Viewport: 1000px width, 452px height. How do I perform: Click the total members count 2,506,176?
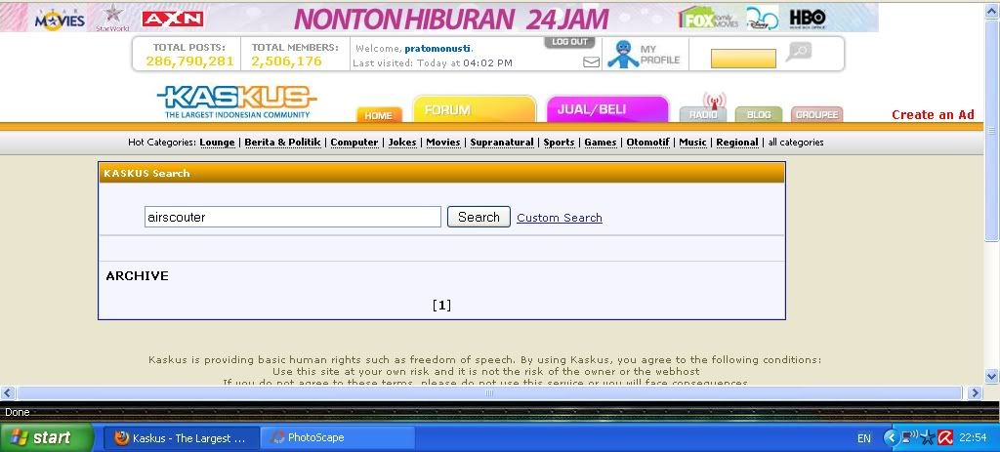point(286,62)
